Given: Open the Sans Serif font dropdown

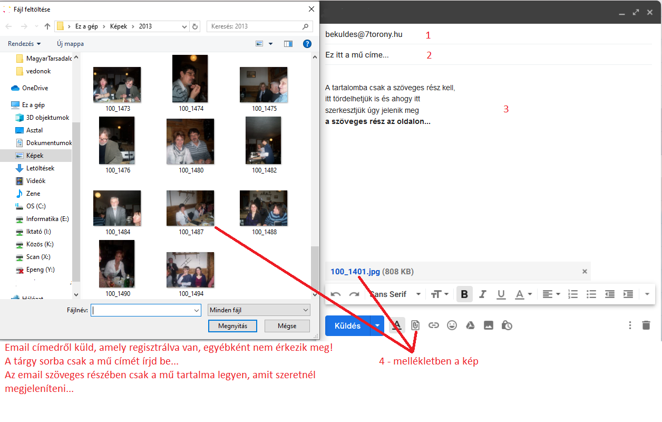Looking at the screenshot, I should point(395,294).
